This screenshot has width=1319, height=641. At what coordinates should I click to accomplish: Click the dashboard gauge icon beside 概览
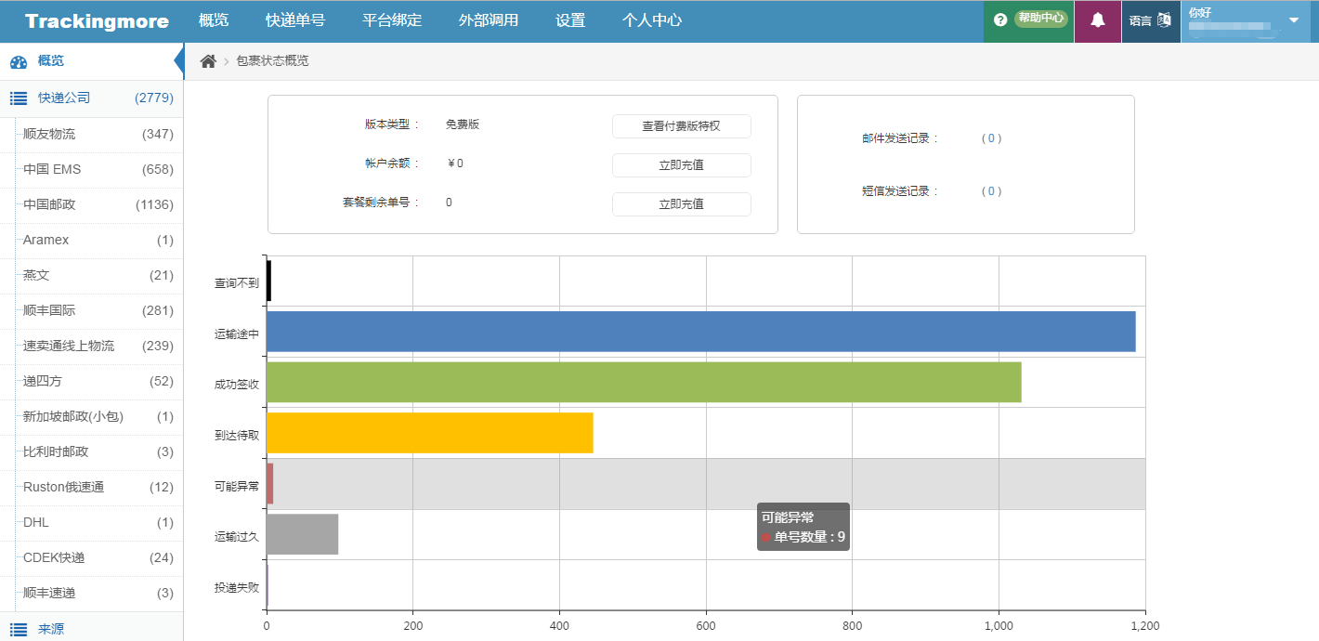pos(18,62)
